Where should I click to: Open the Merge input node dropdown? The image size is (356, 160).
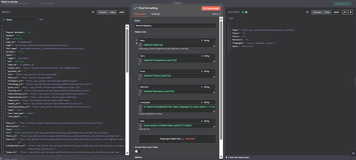click(x=19, y=20)
